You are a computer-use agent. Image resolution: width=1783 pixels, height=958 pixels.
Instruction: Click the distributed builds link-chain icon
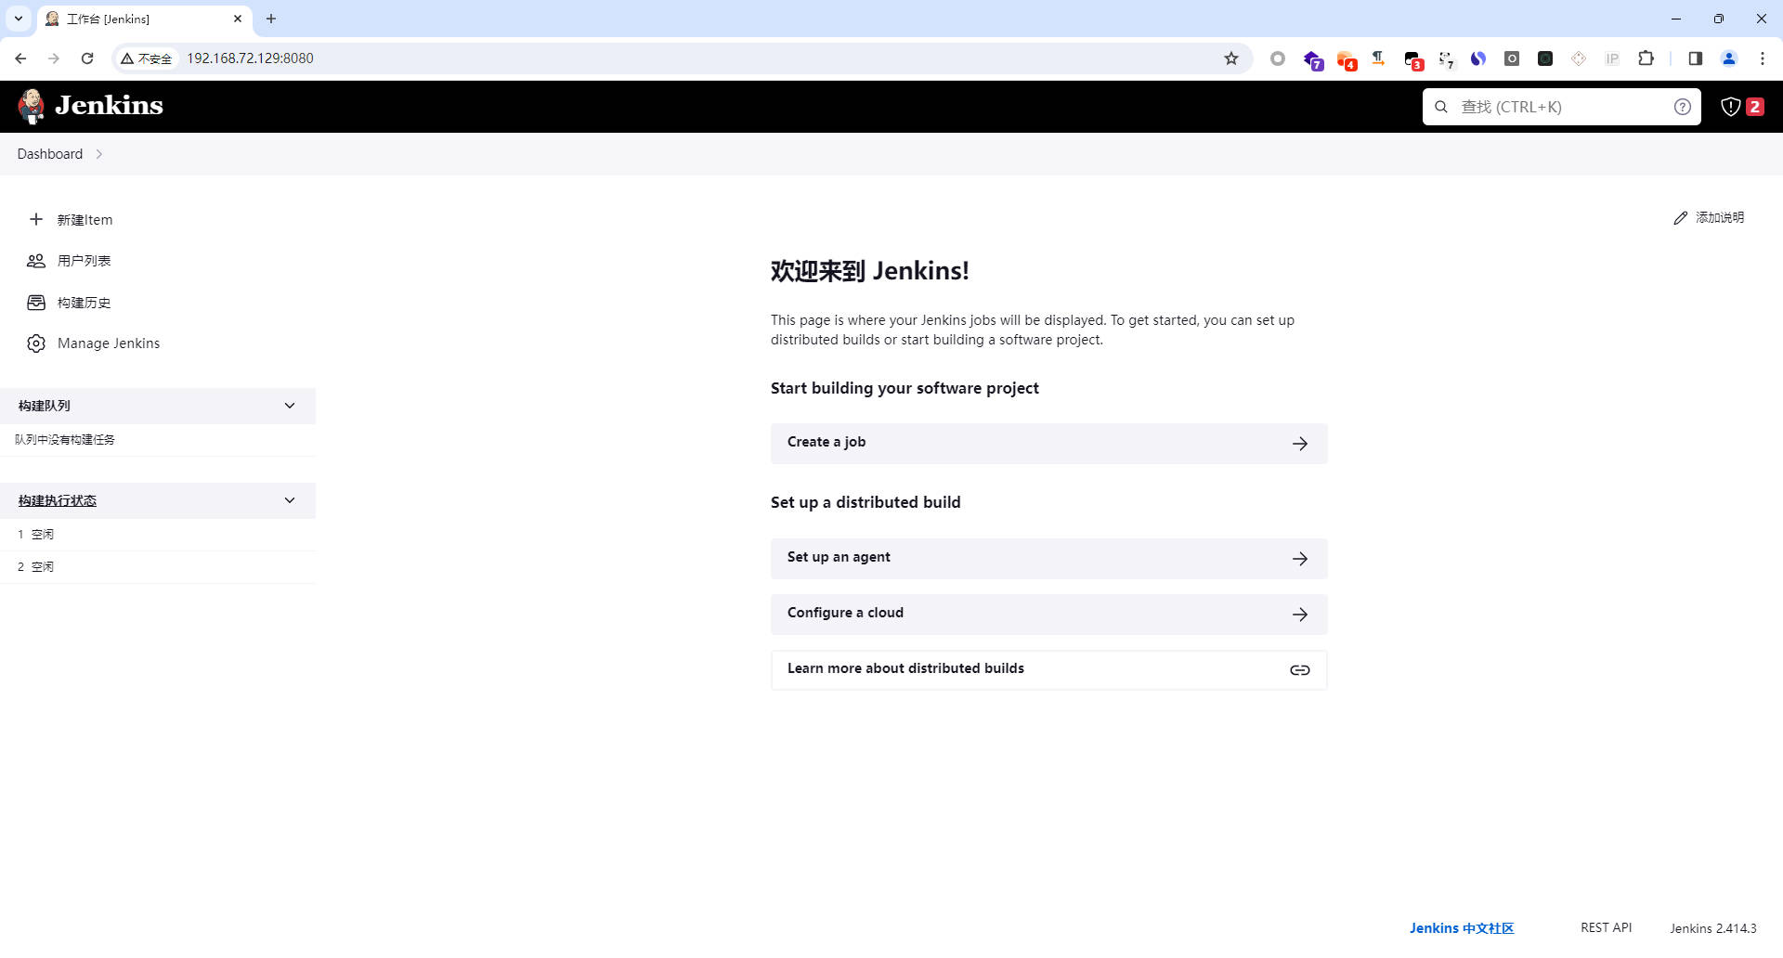click(1300, 670)
